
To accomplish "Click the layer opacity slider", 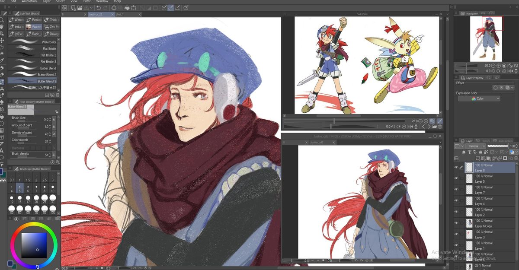I will [x=497, y=146].
